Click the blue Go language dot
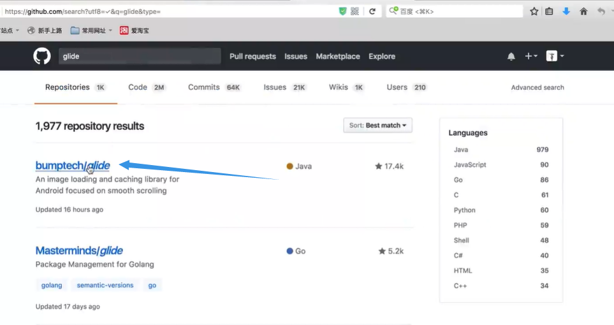 tap(289, 251)
